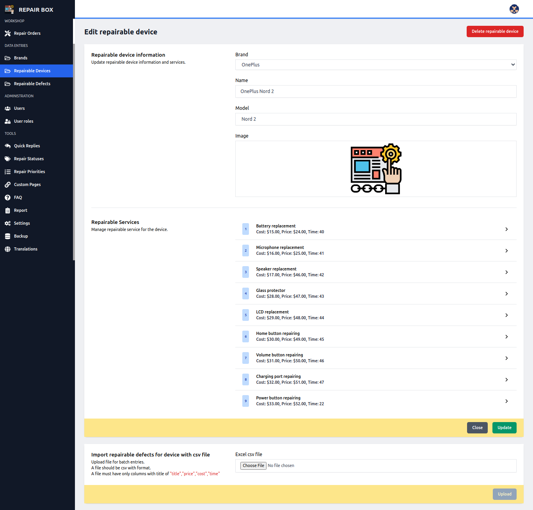Click the FAQ question mark icon

[x=7, y=197]
